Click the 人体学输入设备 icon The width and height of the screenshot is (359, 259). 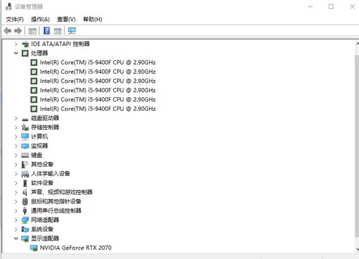[x=25, y=174]
